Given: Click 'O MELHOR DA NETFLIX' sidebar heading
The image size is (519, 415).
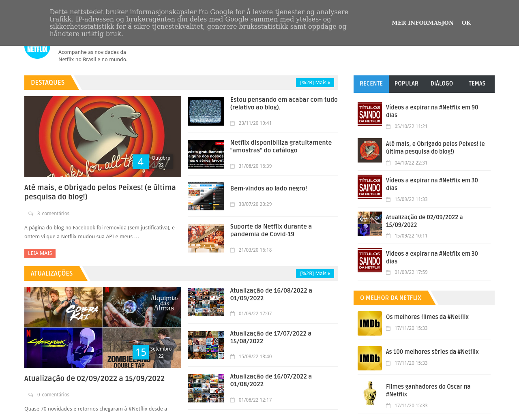Looking at the screenshot, I should pyautogui.click(x=391, y=298).
